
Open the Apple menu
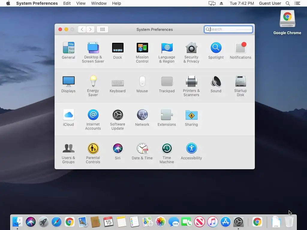8,3
